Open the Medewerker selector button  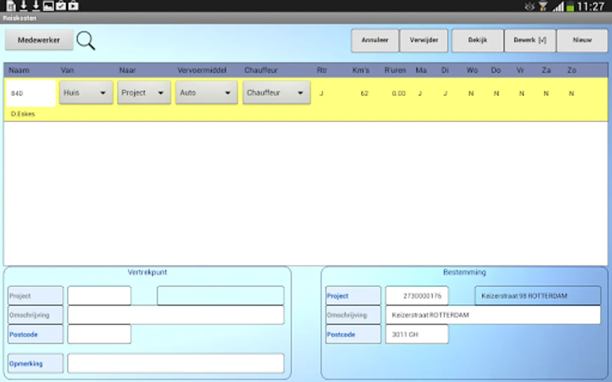click(39, 40)
